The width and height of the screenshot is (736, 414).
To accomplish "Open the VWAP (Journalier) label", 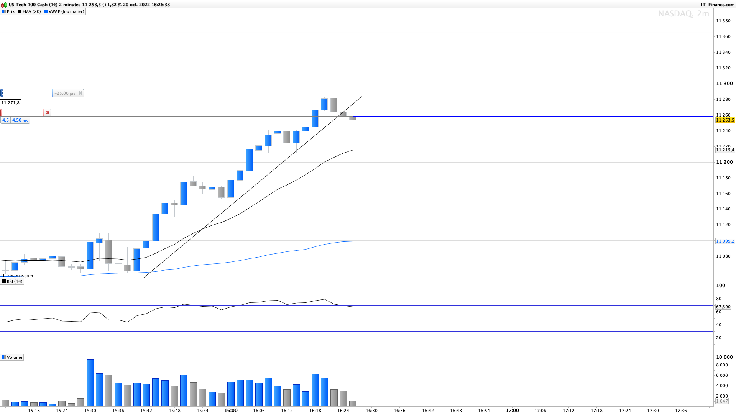I will tap(66, 12).
